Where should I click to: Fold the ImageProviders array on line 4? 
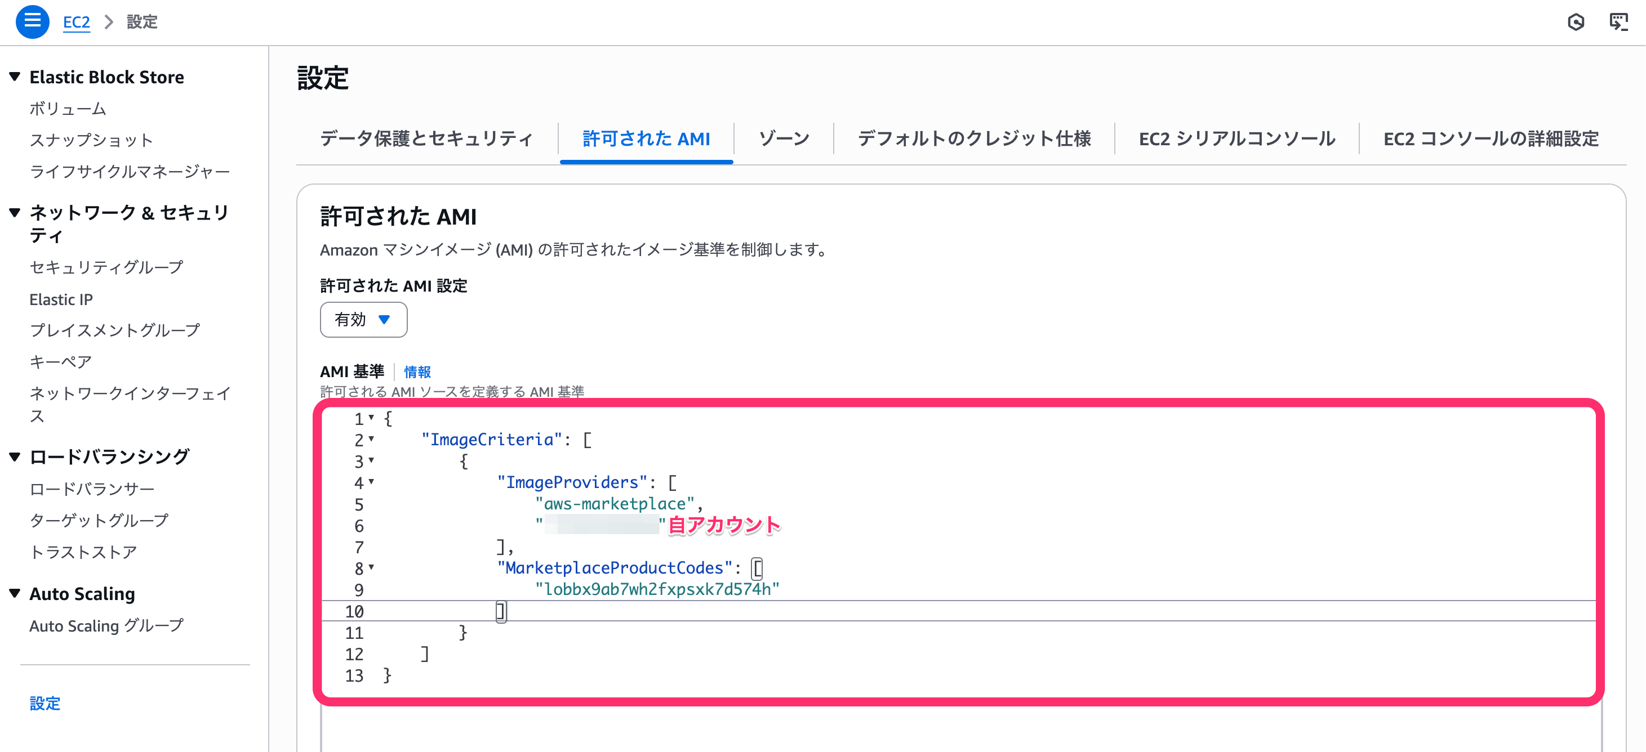click(371, 481)
